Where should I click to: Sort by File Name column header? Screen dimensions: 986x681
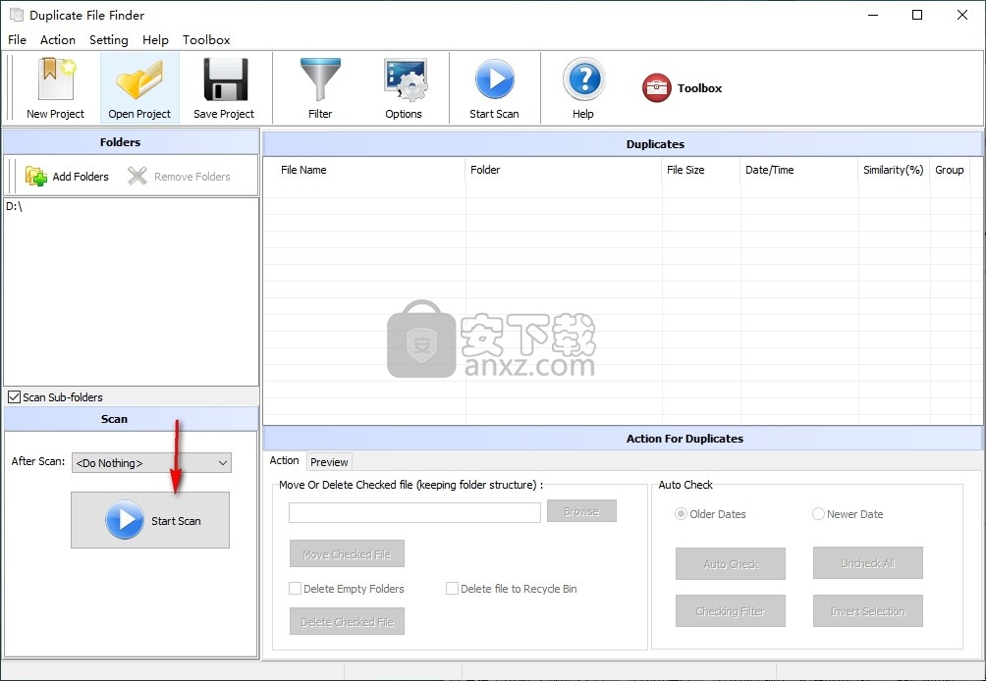tap(364, 170)
